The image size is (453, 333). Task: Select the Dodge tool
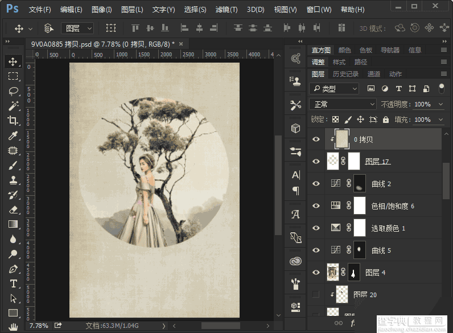pyautogui.click(x=13, y=254)
